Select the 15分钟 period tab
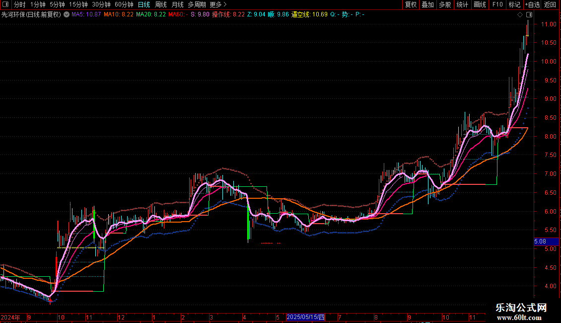The height and width of the screenshot is (323, 561). click(78, 4)
